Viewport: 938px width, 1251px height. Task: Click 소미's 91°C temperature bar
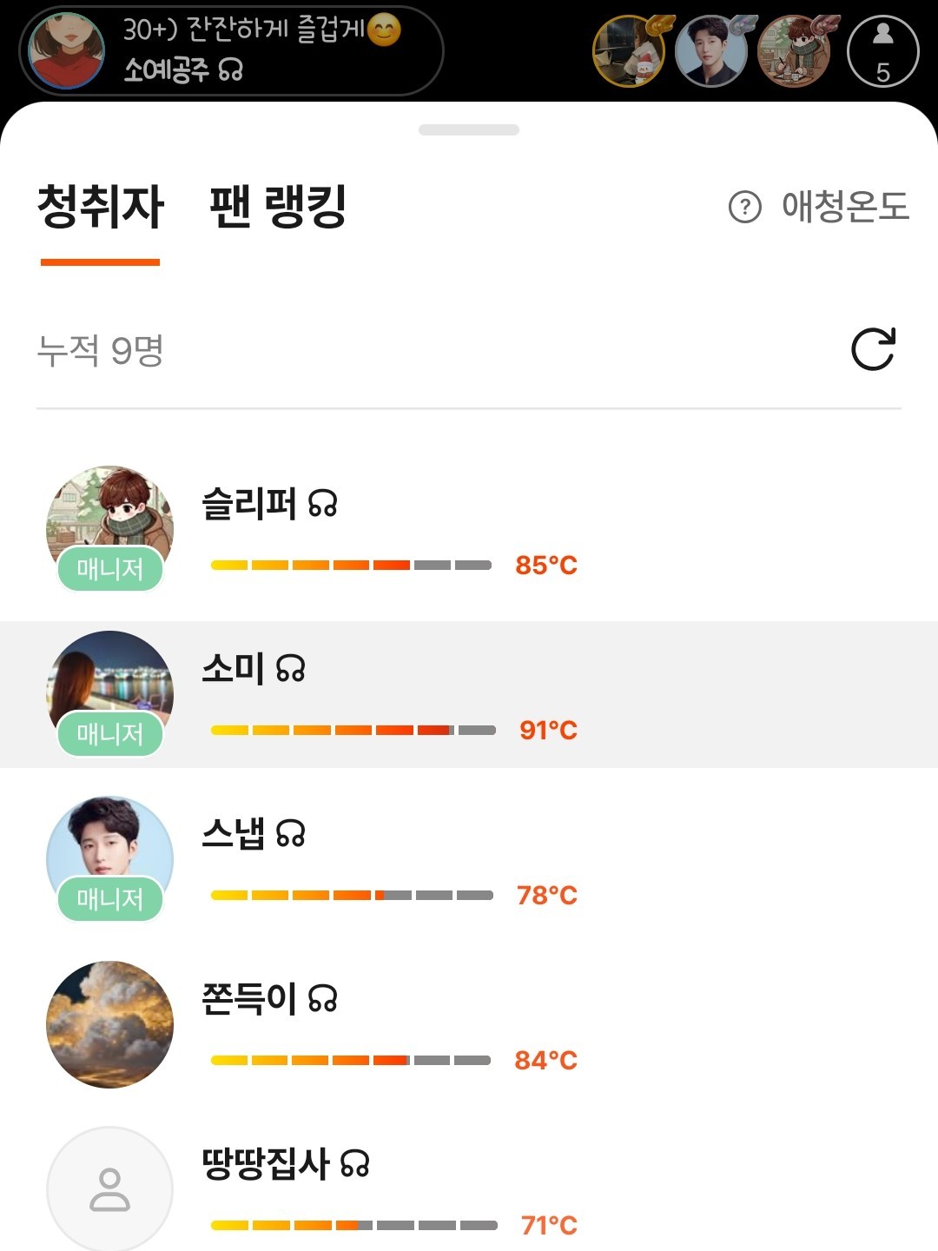click(353, 730)
